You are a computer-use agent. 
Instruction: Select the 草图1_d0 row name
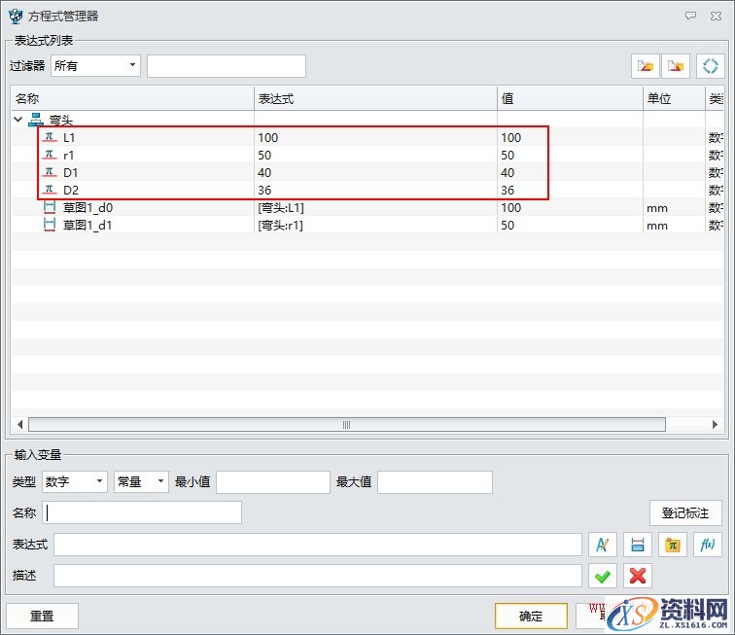point(87,208)
